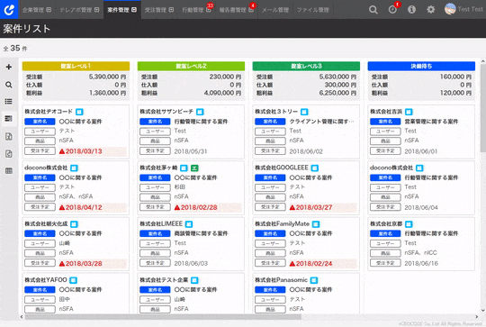Click the yellow 提案レベル1 column header
The height and width of the screenshot is (327, 486).
pos(76,66)
